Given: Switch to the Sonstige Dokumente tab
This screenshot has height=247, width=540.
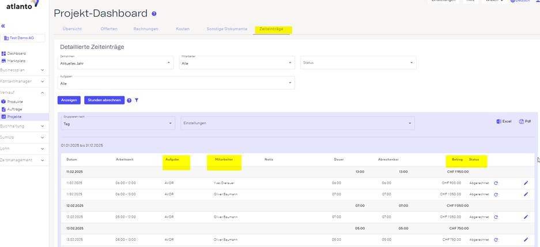Looking at the screenshot, I should click(x=226, y=29).
